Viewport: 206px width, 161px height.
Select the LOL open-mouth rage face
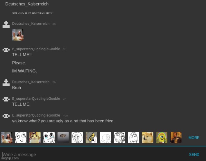click(x=119, y=137)
